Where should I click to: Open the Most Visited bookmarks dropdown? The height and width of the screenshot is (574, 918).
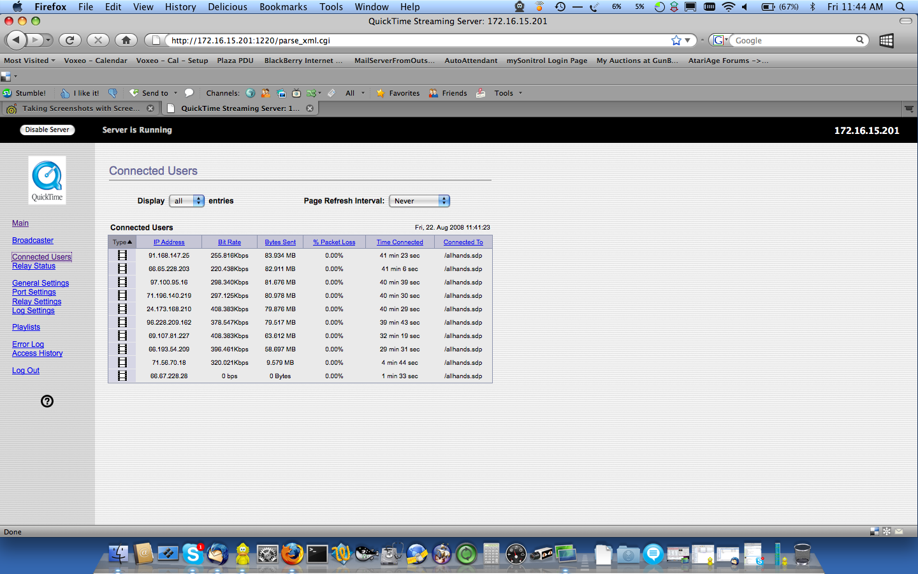29,61
